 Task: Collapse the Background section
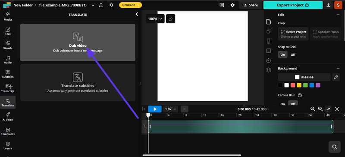coord(338,68)
